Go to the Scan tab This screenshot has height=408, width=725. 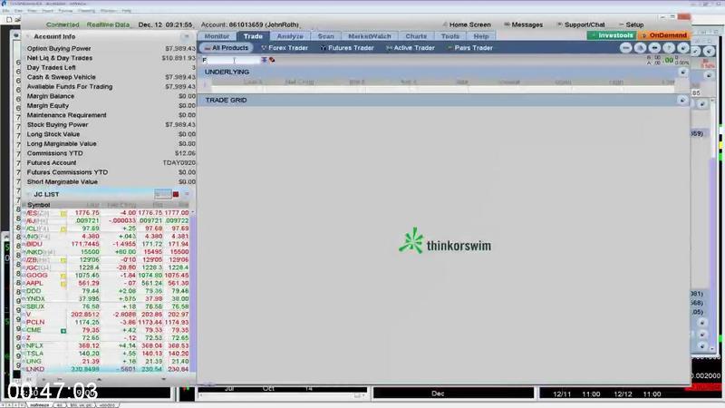coord(325,36)
